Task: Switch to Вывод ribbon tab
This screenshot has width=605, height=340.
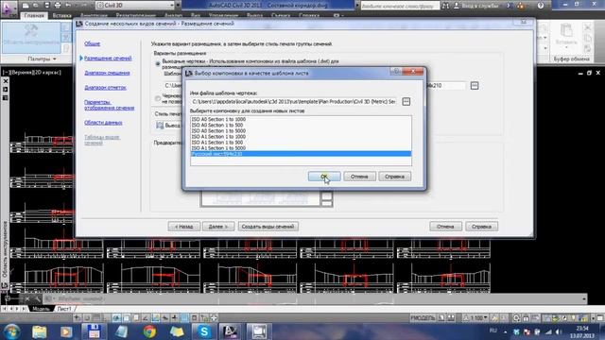Action: [254, 15]
